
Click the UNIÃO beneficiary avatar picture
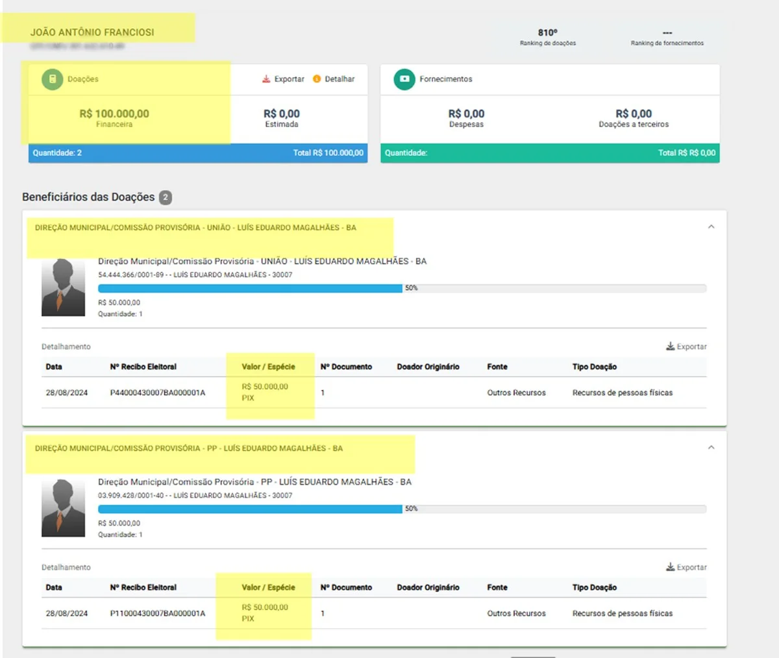63,287
